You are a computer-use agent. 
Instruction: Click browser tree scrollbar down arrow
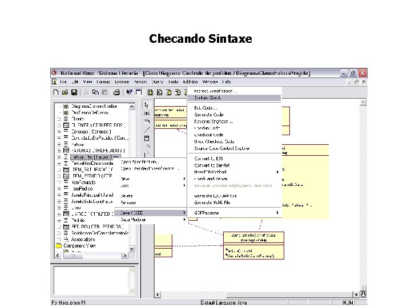[132, 249]
